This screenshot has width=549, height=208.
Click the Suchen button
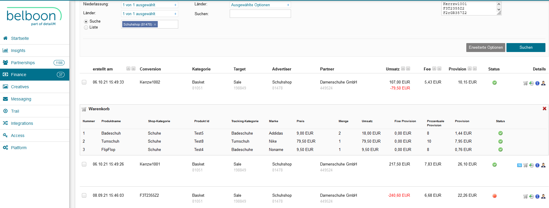[526, 48]
